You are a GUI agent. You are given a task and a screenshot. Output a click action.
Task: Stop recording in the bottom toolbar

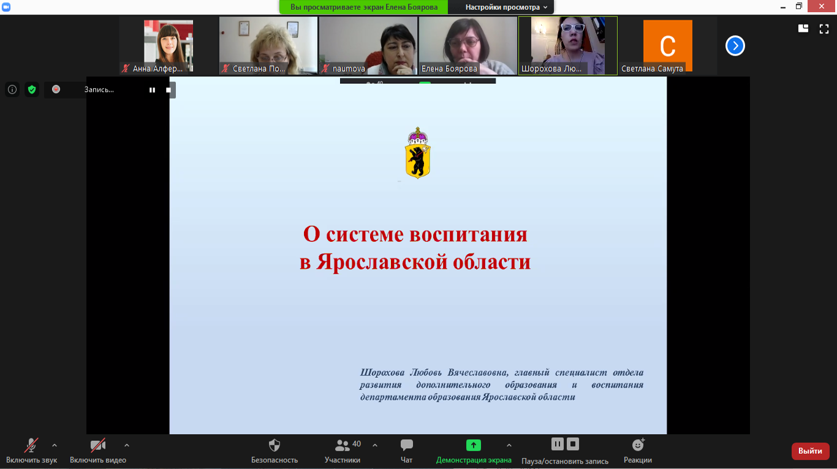(573, 445)
